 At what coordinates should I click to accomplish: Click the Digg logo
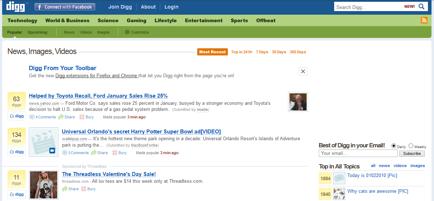point(15,6)
